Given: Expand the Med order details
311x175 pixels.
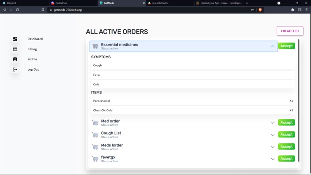Looking at the screenshot, I should pos(273,123).
